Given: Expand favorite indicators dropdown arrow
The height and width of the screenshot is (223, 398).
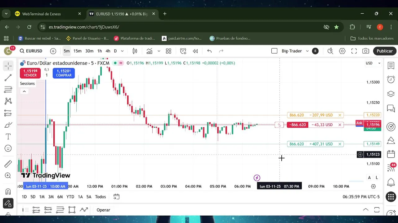Looking at the screenshot, I should [159, 51].
